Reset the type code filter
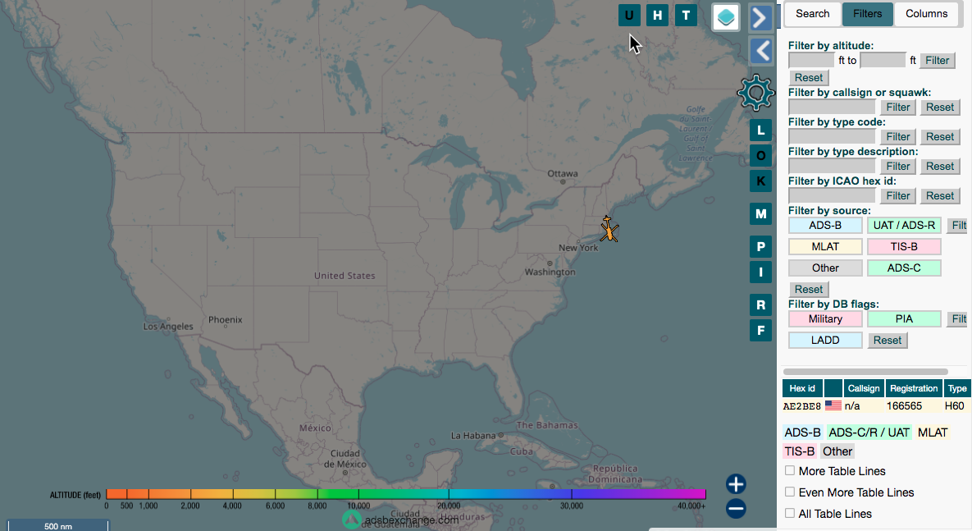 coord(940,136)
